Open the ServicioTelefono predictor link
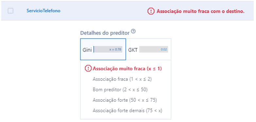 pyautogui.click(x=43, y=11)
